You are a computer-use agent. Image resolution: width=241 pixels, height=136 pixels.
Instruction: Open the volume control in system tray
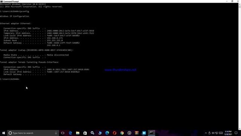(213, 133)
